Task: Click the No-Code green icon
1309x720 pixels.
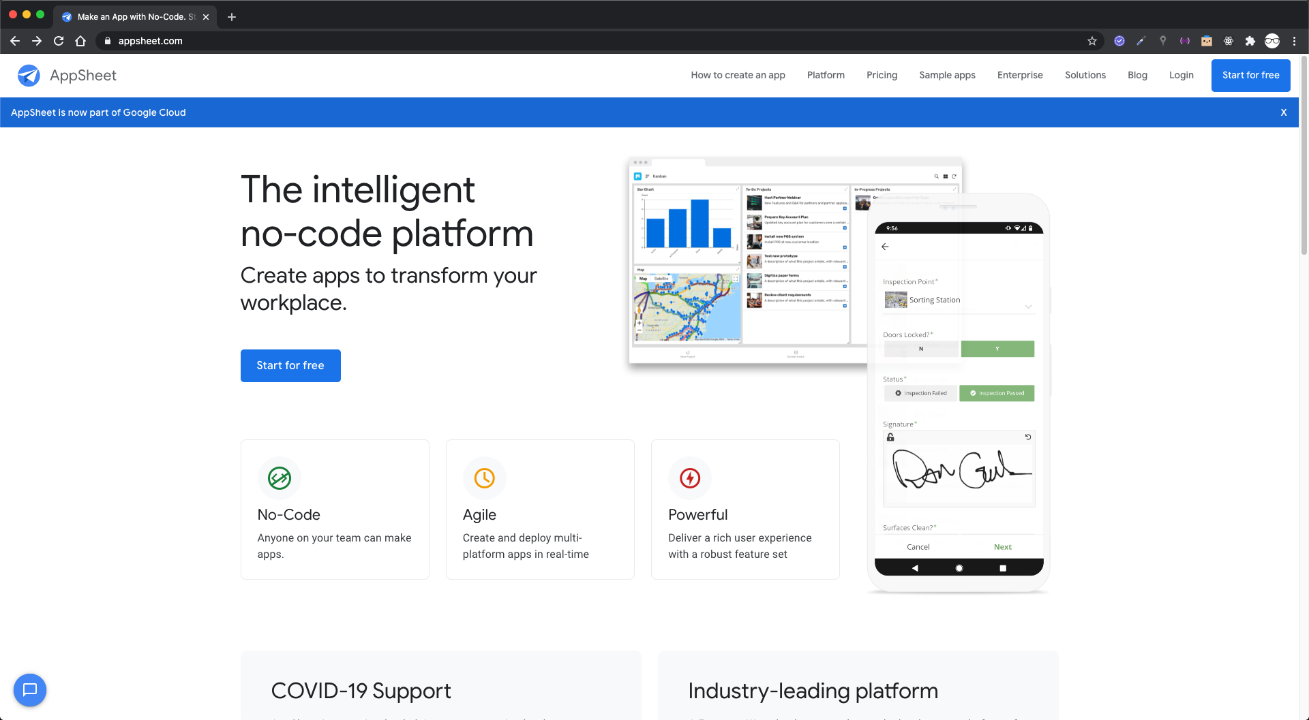Action: pyautogui.click(x=280, y=478)
